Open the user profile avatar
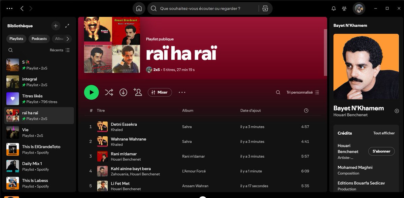This screenshot has height=198, width=404. click(359, 8)
